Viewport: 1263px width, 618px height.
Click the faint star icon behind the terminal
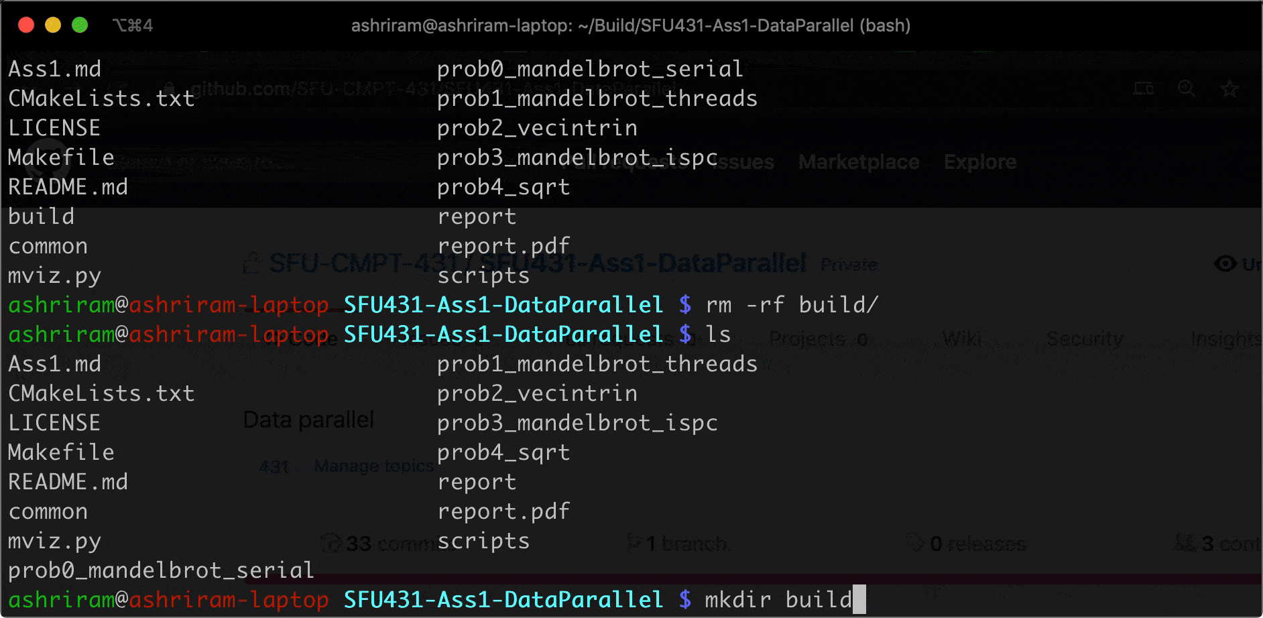[x=1229, y=88]
